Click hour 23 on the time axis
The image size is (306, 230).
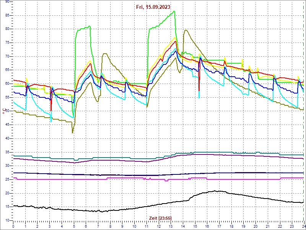[292, 226]
